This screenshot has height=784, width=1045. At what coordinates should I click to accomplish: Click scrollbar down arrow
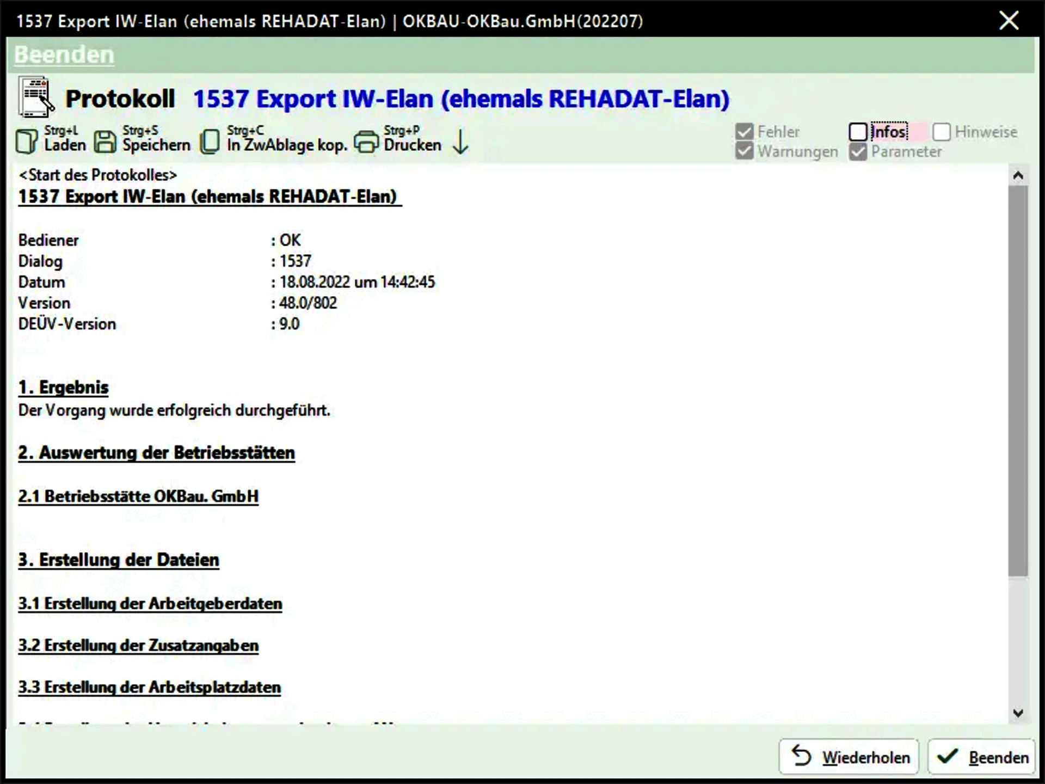1018,713
